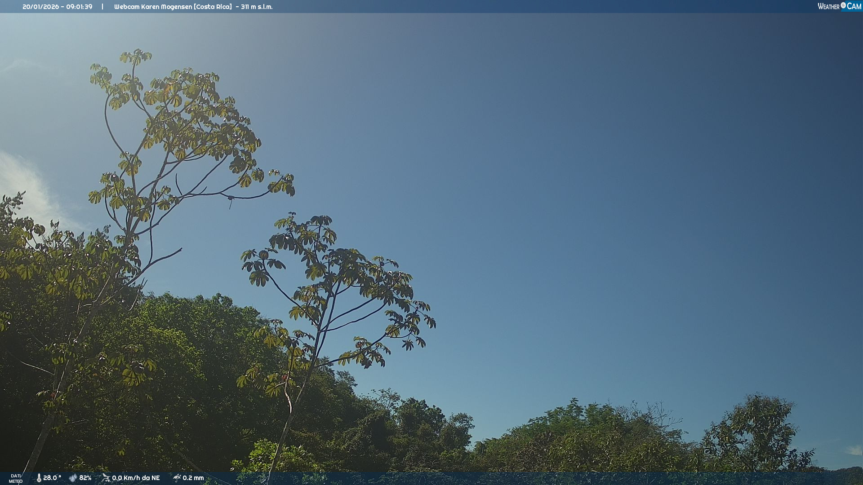Click the Webcam Karen Mogensen title

tap(153, 7)
